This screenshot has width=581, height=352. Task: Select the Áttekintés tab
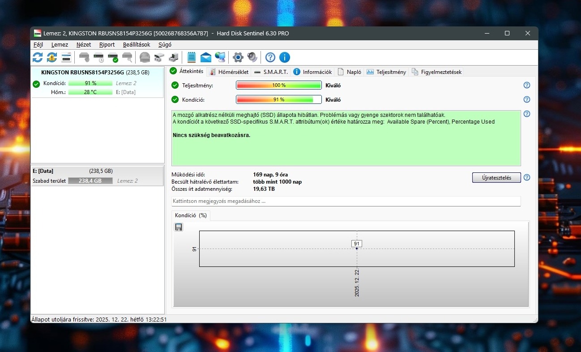[187, 71]
